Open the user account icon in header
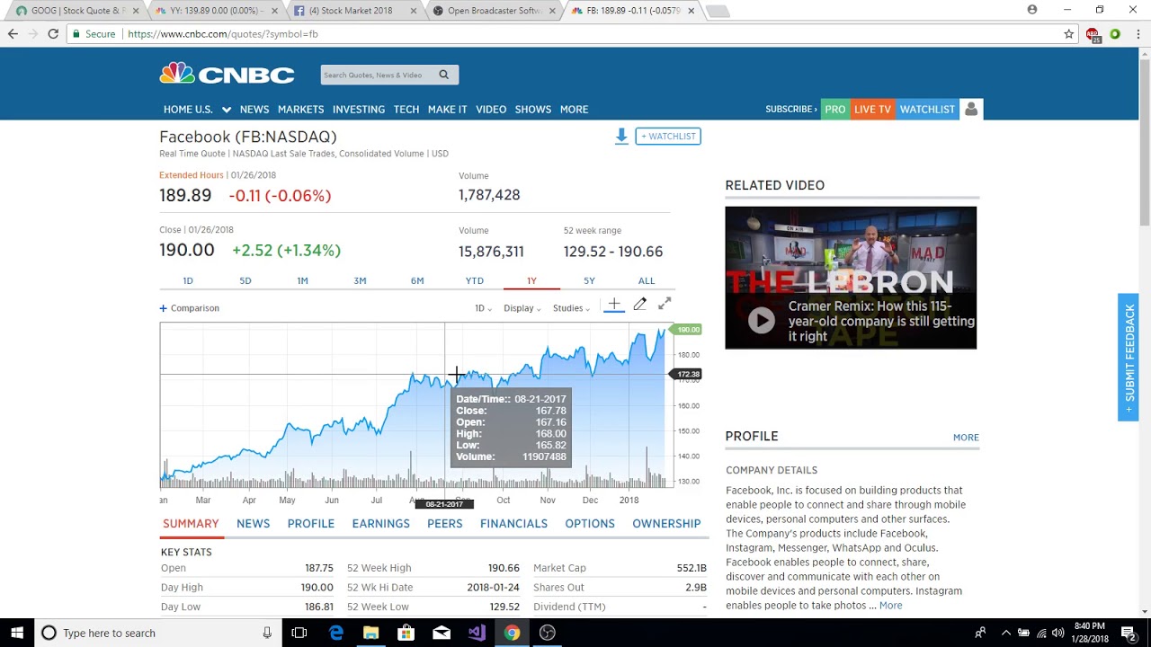This screenshot has width=1151, height=647. point(971,109)
